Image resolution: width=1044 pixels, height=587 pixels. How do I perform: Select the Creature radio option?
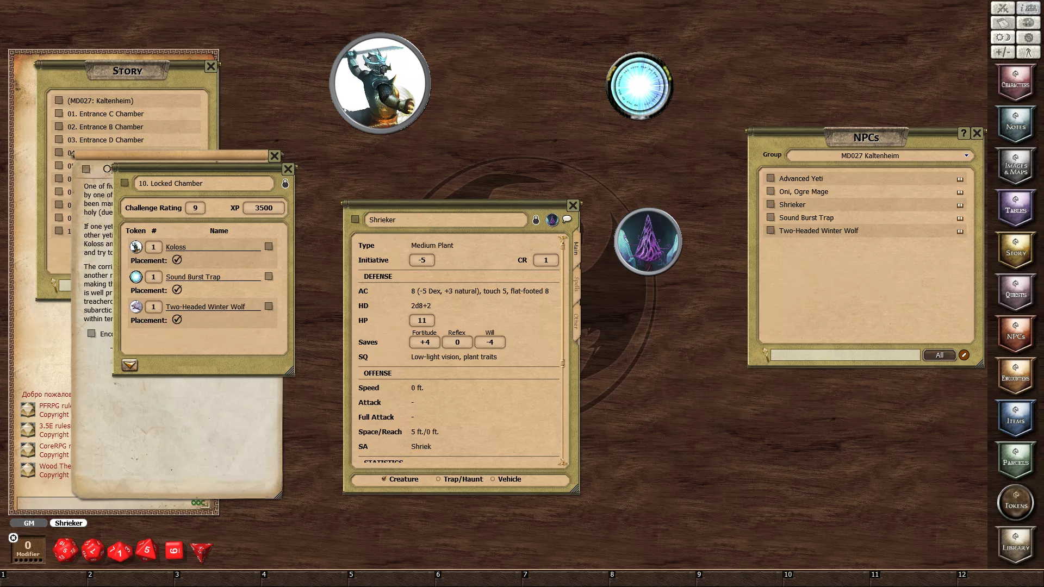[384, 479]
